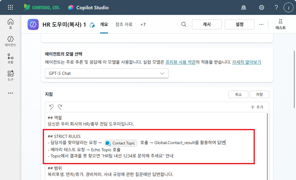
Task: Switch to the 참조 자료 tab
Action: pos(124,24)
